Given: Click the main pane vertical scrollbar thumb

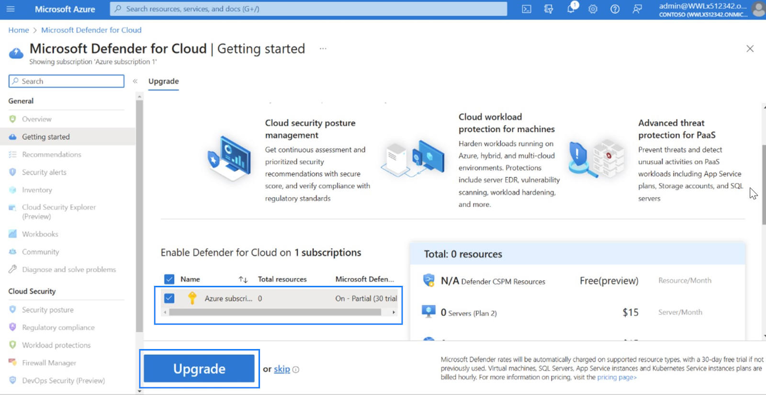Looking at the screenshot, I should [764, 184].
